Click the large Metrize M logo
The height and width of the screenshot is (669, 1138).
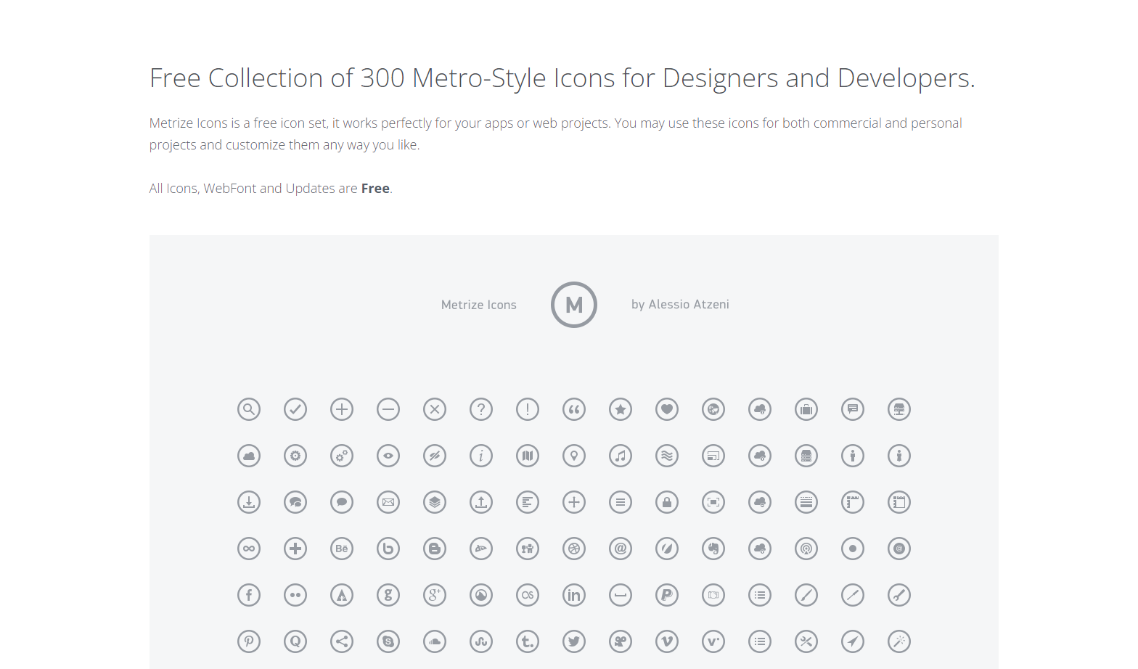574,305
